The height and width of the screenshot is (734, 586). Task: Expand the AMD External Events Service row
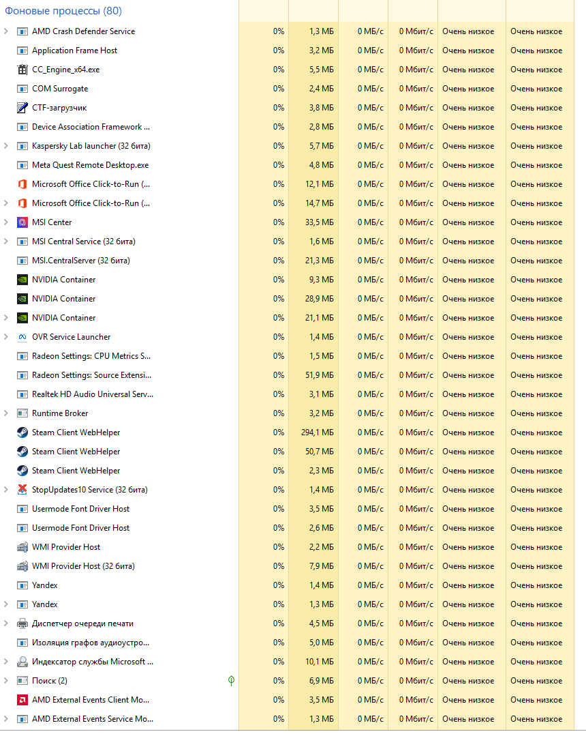click(6, 719)
